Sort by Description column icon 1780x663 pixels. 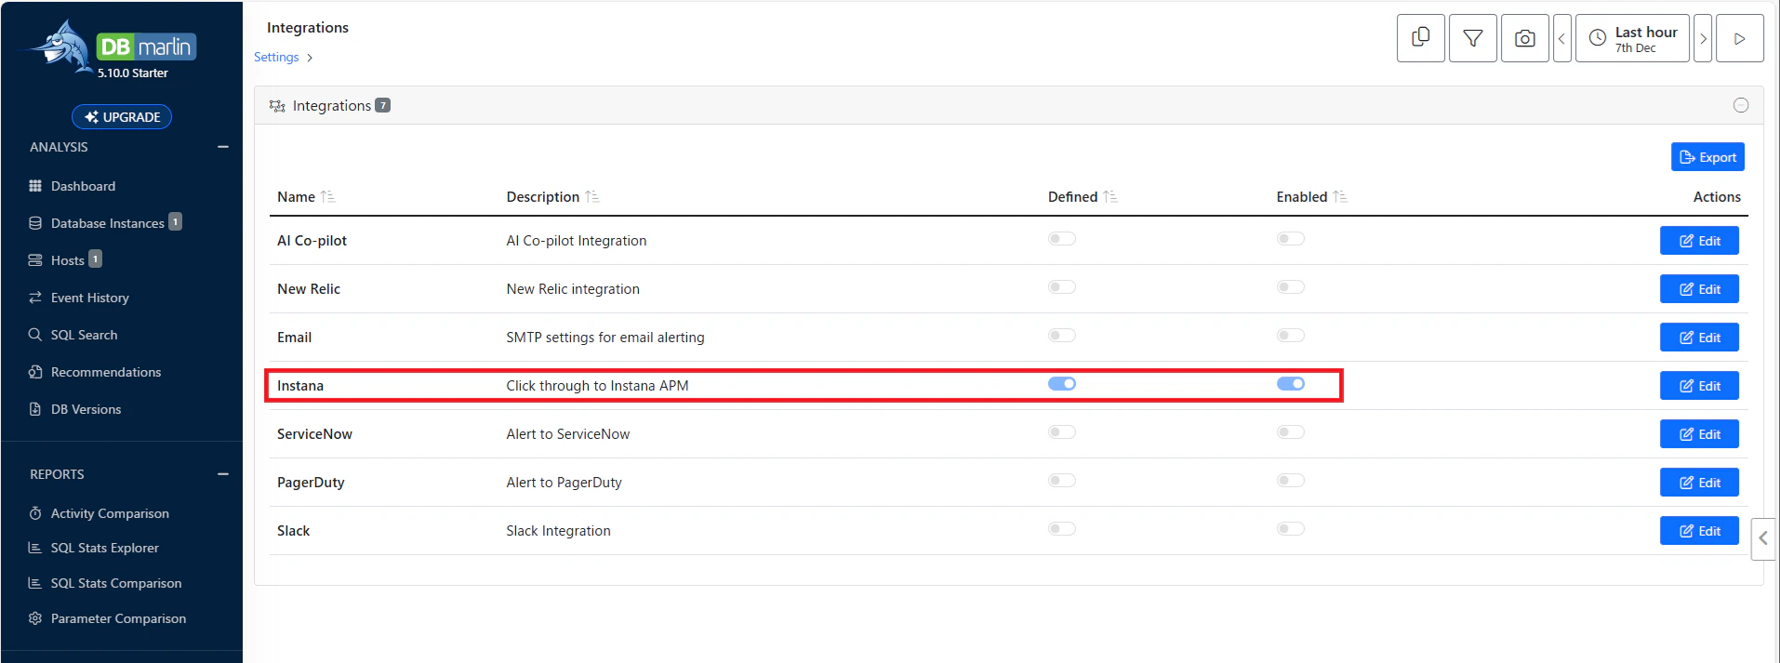(592, 197)
